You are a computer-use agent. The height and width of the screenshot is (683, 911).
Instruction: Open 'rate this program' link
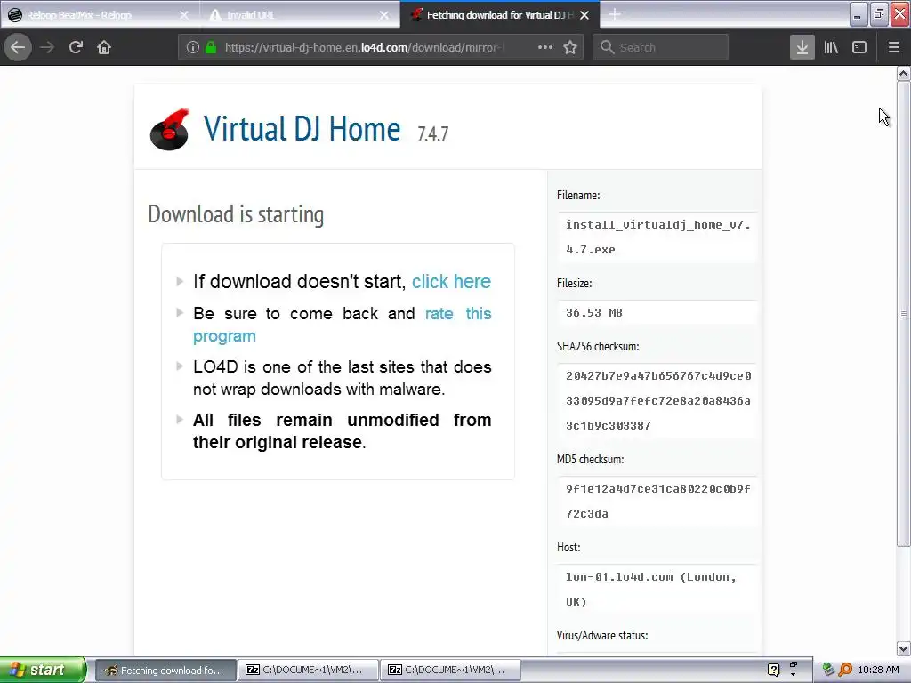click(342, 325)
